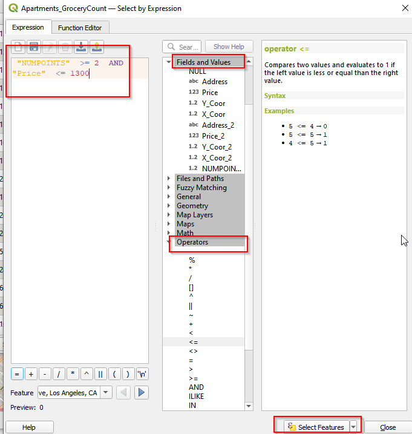The height and width of the screenshot is (434, 412).
Task: Expand the Geometry group
Action: (169, 206)
